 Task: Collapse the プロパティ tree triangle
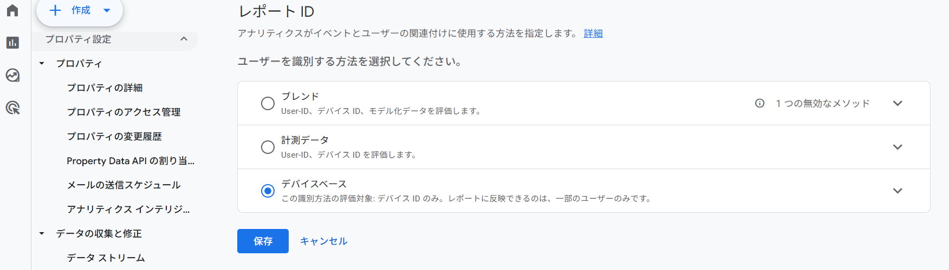[42, 63]
